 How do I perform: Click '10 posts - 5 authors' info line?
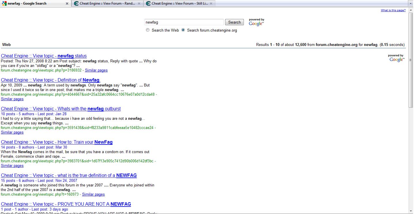34,114
